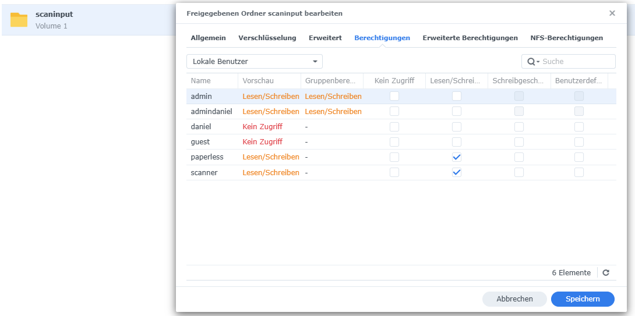The width and height of the screenshot is (635, 316).
Task: Click the refresh icon next to 6 Elemente
Action: (606, 273)
